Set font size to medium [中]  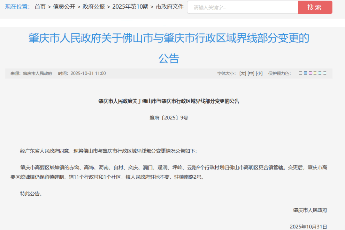(x=251, y=74)
